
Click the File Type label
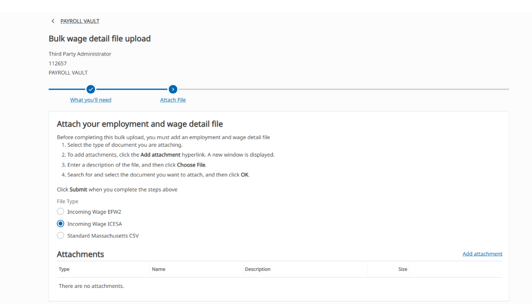click(x=68, y=201)
